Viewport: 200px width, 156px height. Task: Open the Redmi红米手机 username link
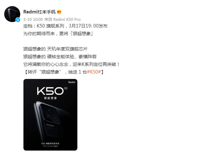pos(39,12)
